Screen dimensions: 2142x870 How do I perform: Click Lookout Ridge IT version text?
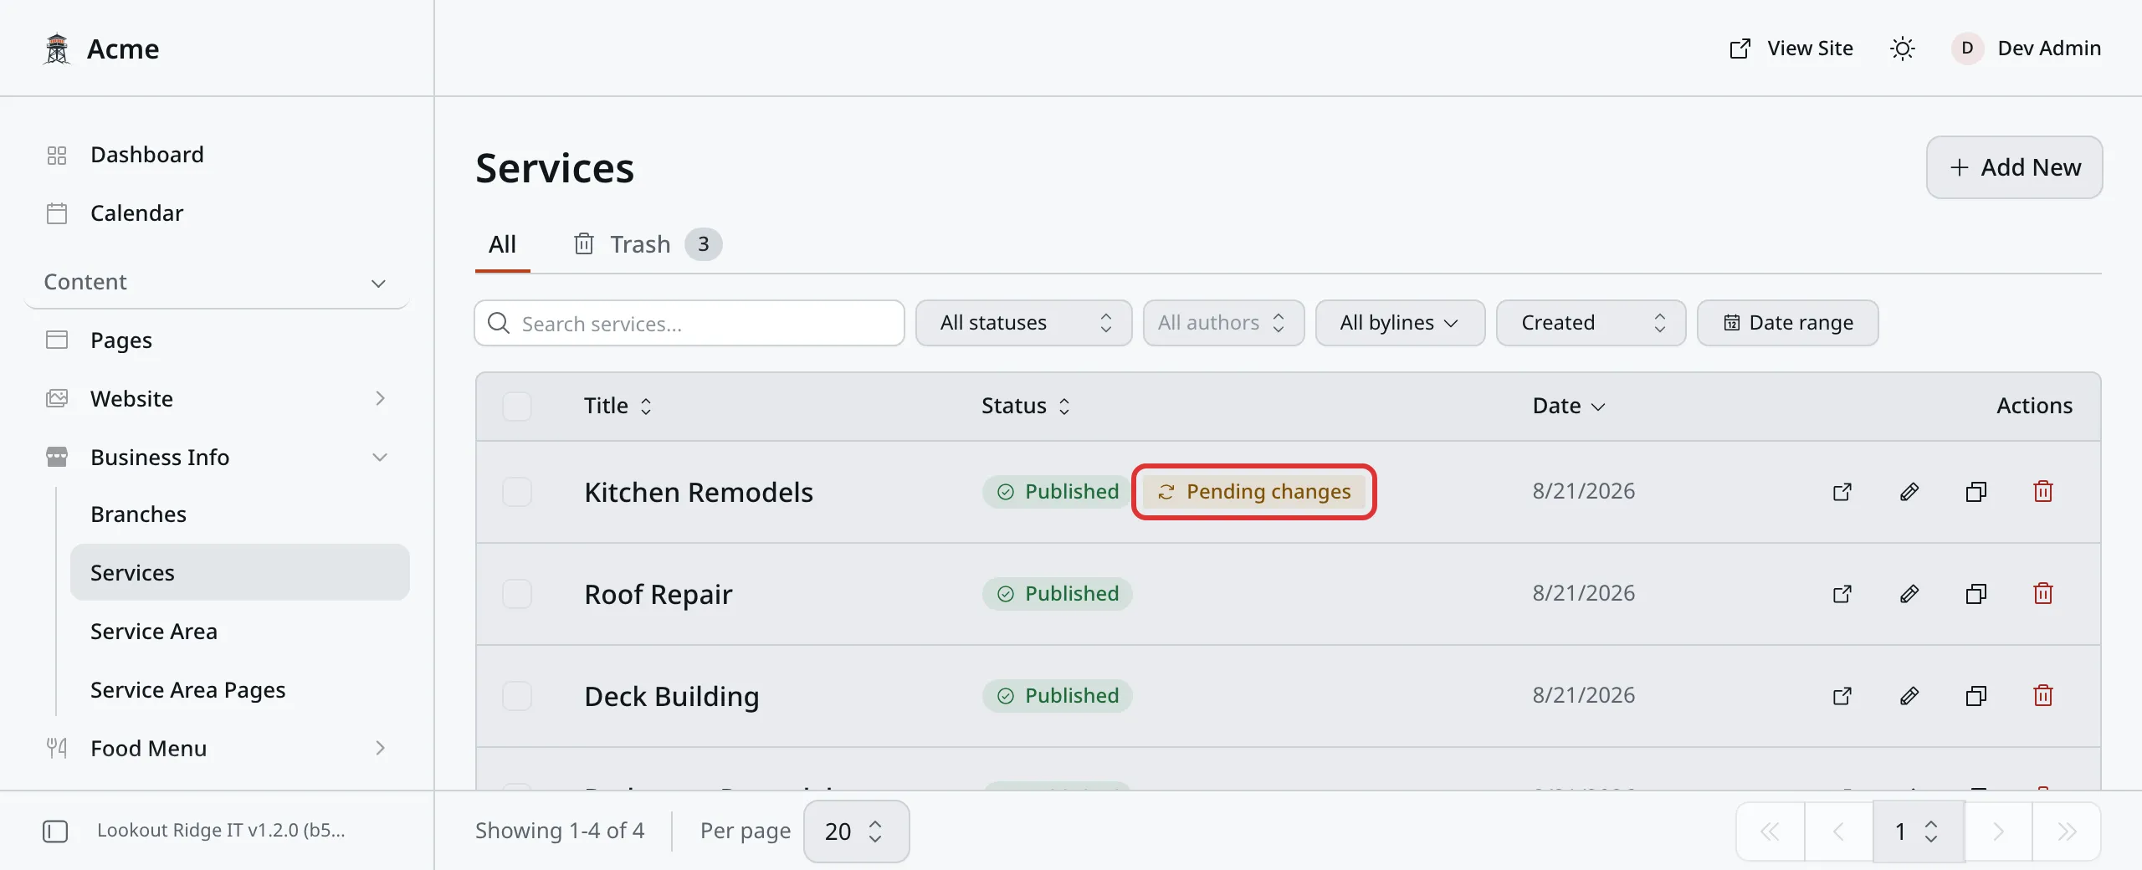(x=221, y=831)
